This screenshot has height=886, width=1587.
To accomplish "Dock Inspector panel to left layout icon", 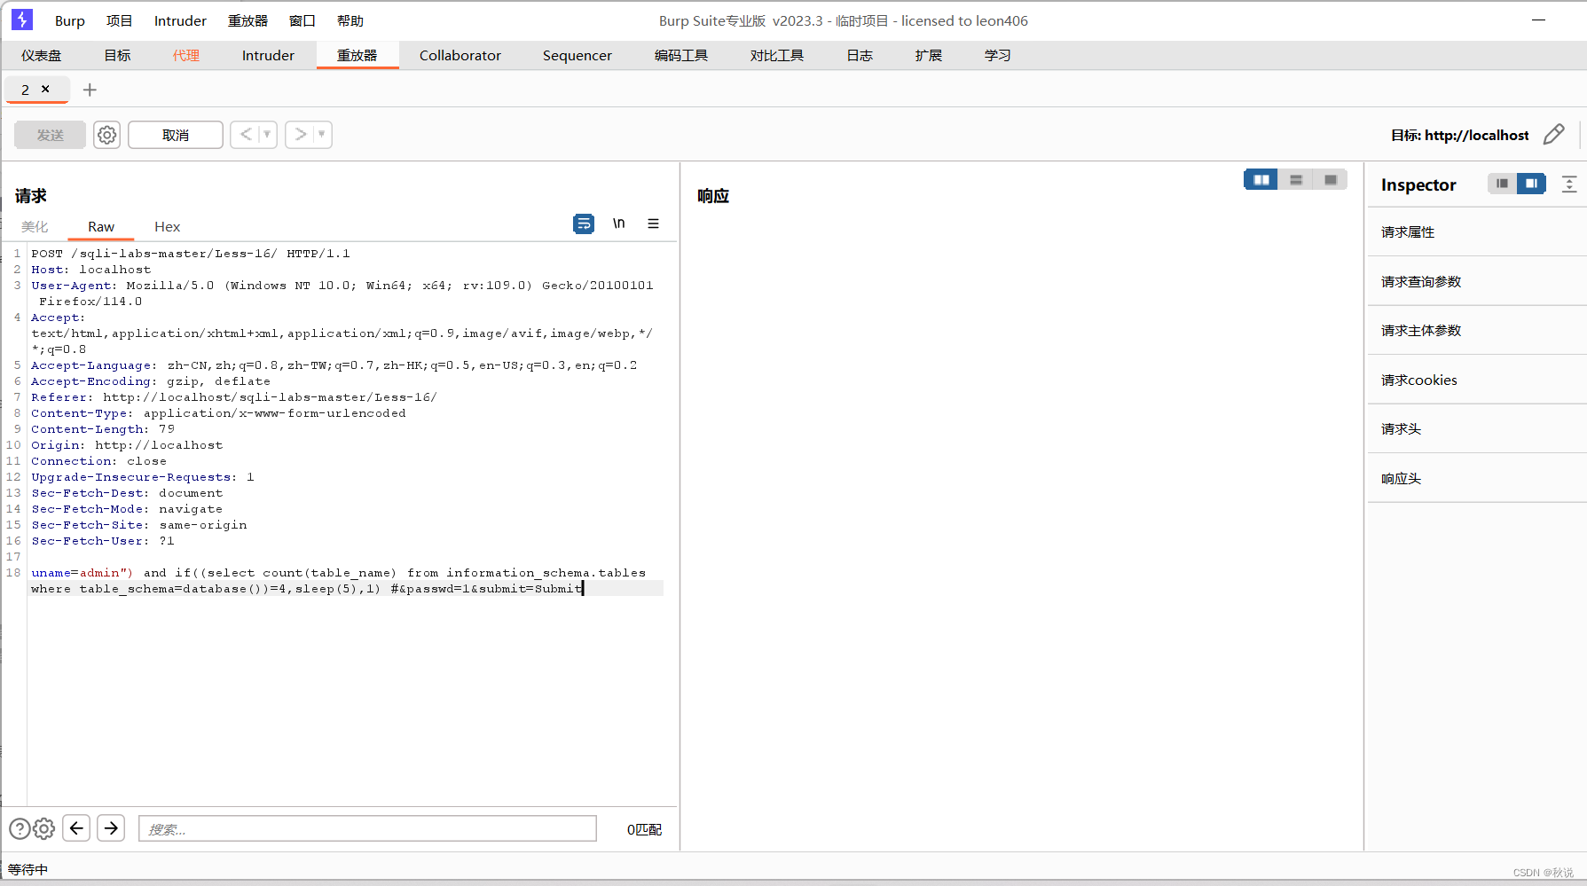I will 1502,184.
